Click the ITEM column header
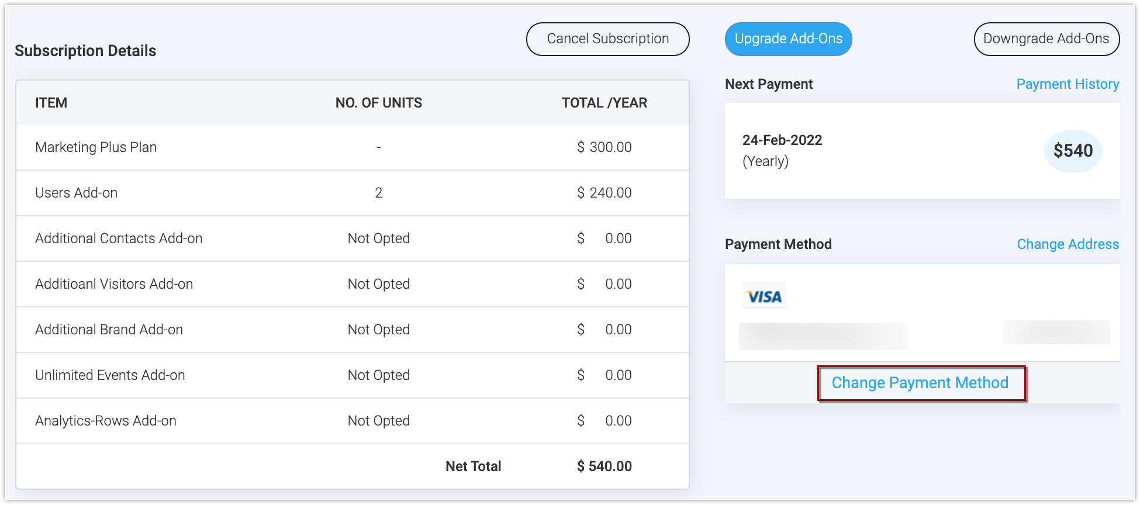 pos(51,103)
